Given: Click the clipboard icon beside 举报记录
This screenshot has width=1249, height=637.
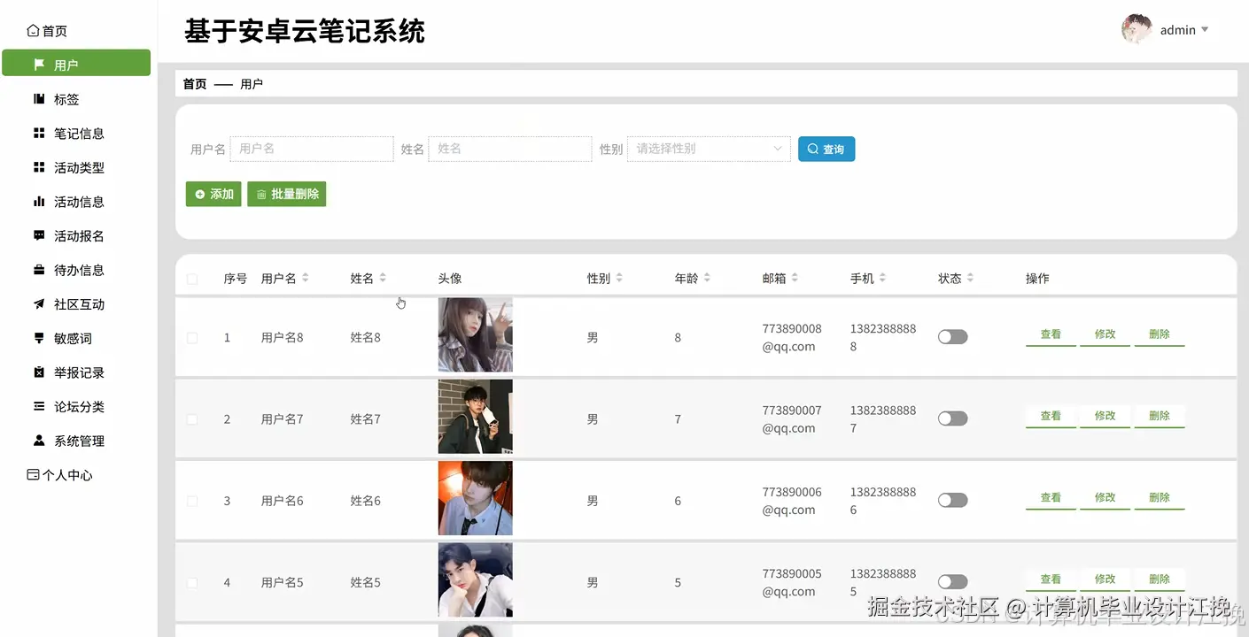Looking at the screenshot, I should 39,372.
